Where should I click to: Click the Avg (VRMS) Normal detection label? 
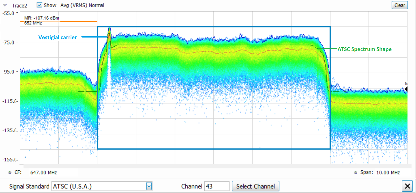coord(82,5)
